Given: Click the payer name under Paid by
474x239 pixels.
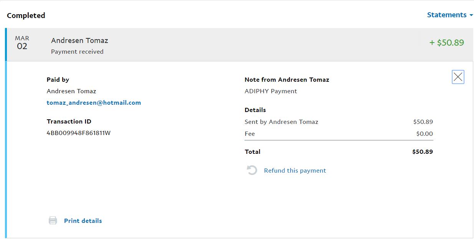Looking at the screenshot, I should 71,91.
